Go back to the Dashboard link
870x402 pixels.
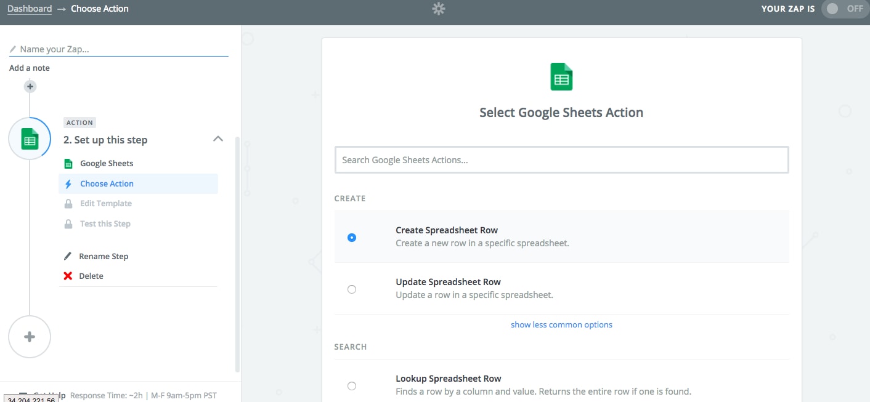click(x=30, y=9)
